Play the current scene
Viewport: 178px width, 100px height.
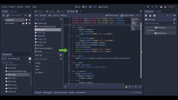[161, 7]
